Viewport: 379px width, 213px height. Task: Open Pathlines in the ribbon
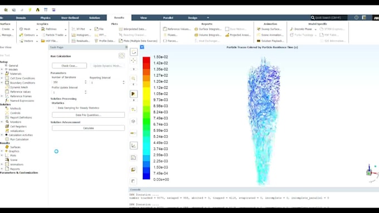[x=49, y=29]
